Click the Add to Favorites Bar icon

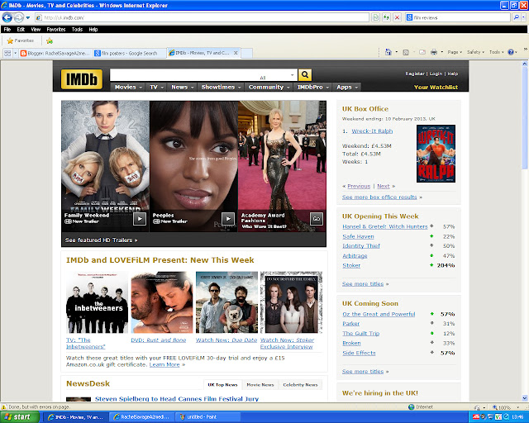click(50, 40)
